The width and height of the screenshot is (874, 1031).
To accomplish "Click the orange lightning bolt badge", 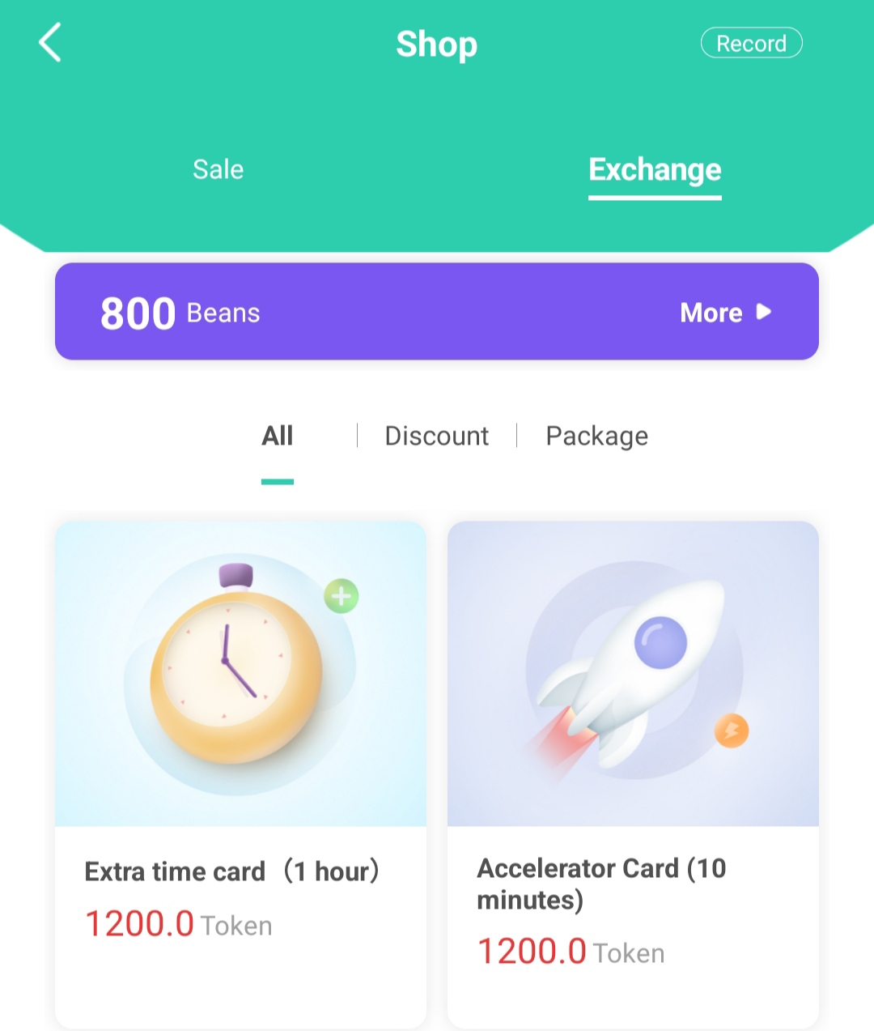I will [732, 731].
